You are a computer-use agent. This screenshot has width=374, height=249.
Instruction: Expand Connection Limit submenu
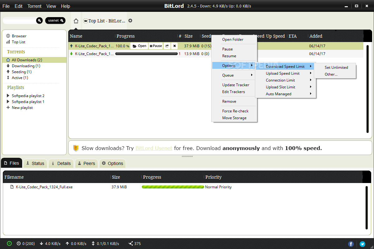click(285, 80)
